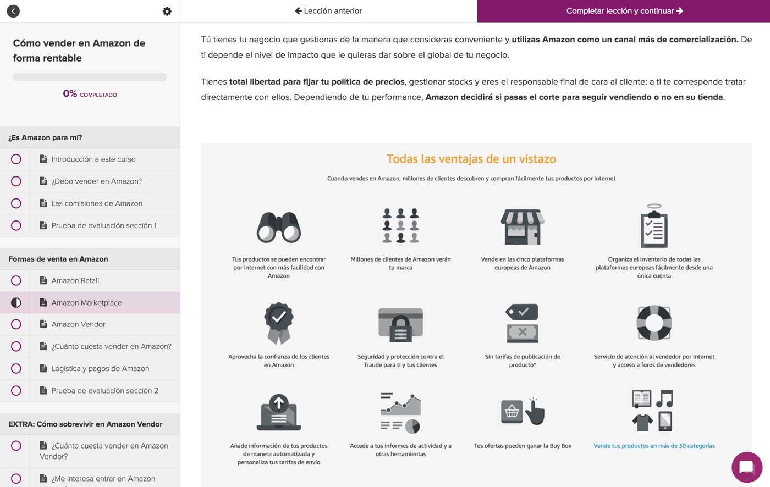770x487 pixels.
Task: Open the chat bubble widget
Action: (747, 467)
